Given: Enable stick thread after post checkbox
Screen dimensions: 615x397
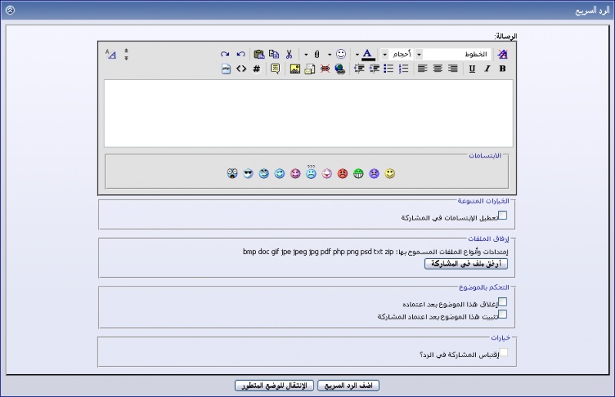Looking at the screenshot, I should coord(503,314).
